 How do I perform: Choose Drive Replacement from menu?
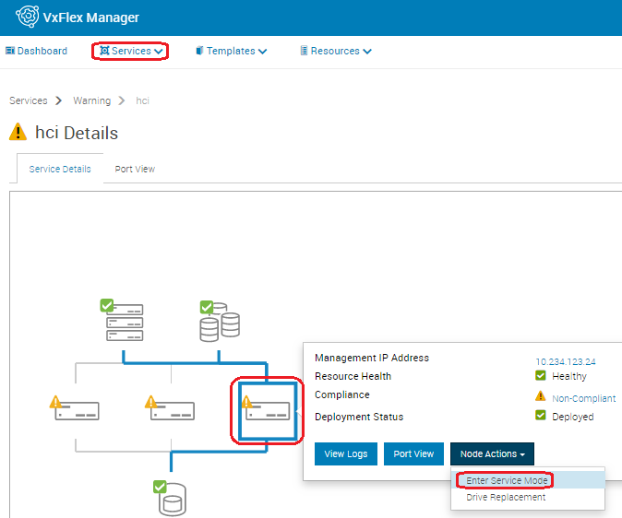528,497
